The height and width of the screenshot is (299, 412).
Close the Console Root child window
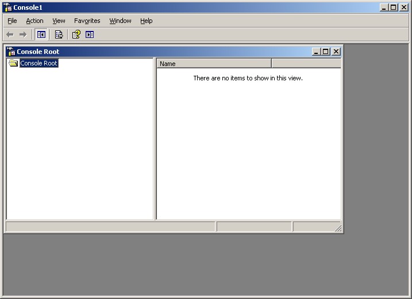tap(336, 52)
